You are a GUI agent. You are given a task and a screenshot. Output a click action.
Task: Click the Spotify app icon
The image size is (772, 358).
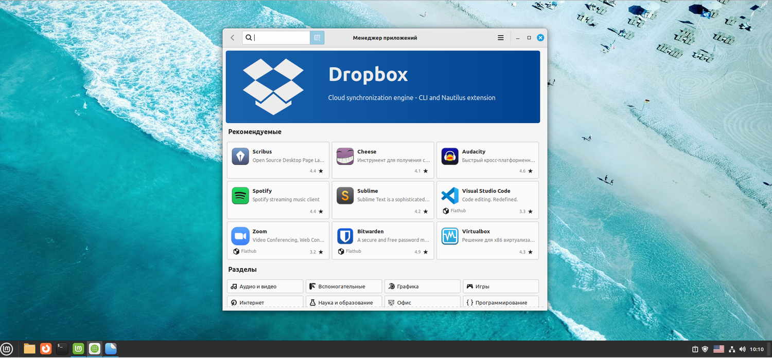(x=240, y=195)
